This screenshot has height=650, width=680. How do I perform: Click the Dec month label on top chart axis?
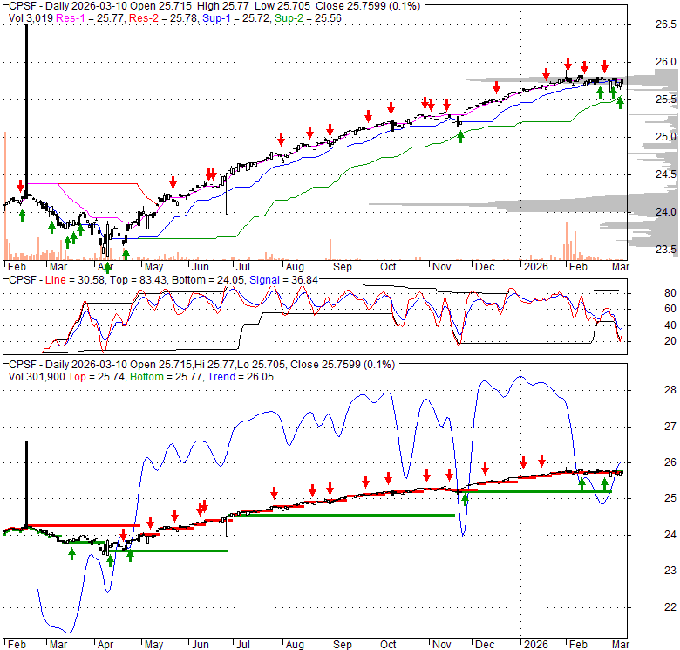485,267
